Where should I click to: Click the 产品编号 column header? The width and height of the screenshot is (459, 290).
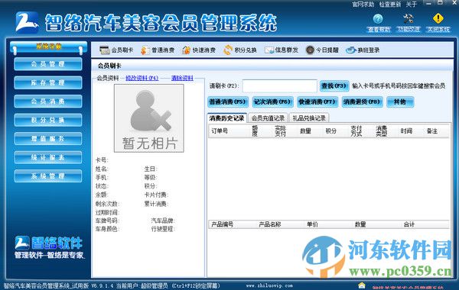pyautogui.click(x=223, y=224)
